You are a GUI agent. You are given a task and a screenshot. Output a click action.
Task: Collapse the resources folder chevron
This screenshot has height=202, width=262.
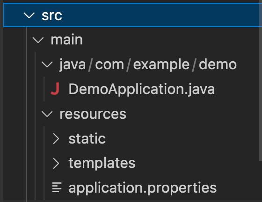tap(47, 114)
